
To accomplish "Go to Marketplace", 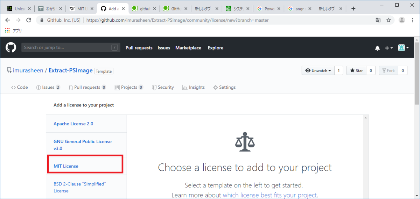I will [188, 48].
